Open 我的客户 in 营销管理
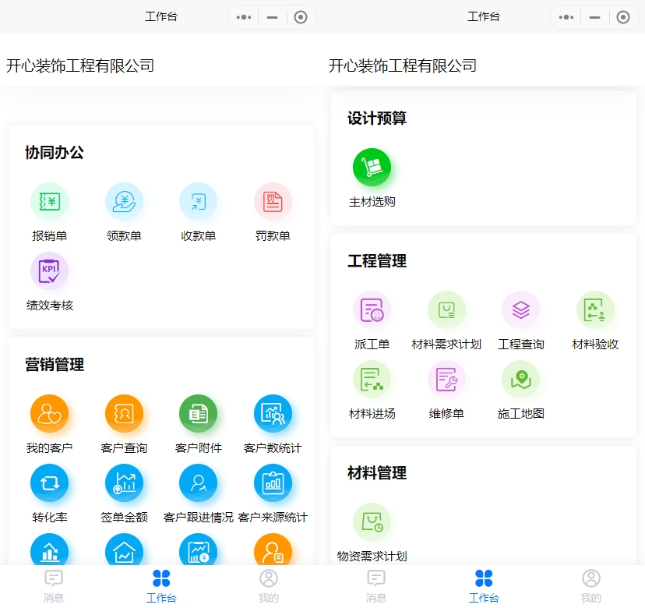645x608 pixels. (x=49, y=412)
